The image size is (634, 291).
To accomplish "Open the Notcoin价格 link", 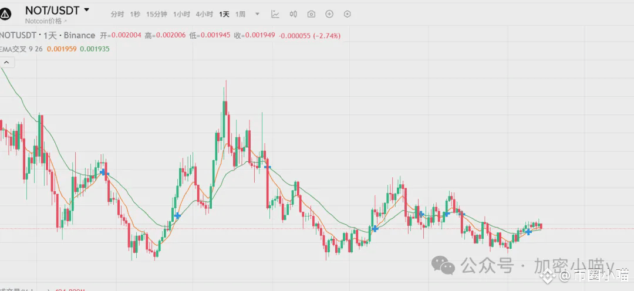I will [x=46, y=21].
